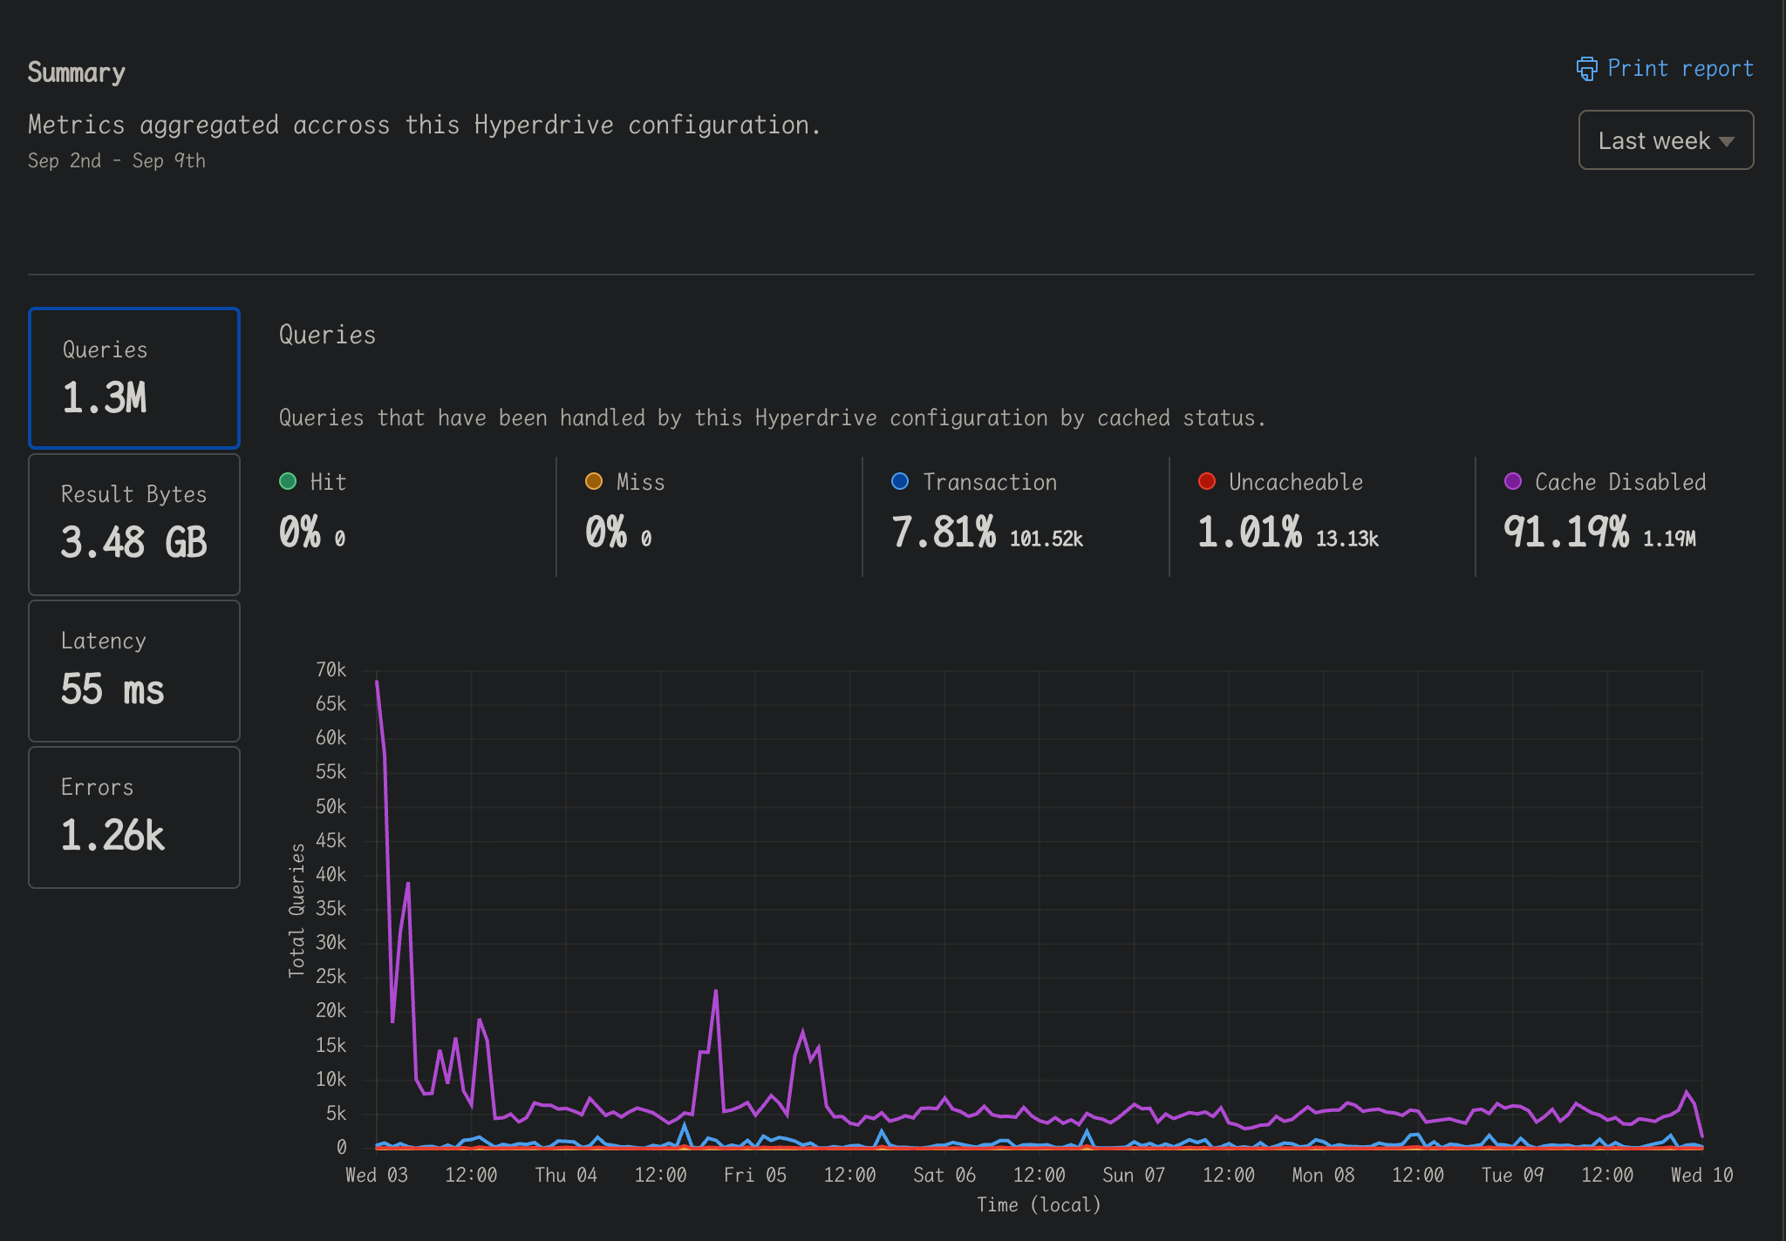The image size is (1786, 1241).
Task: Click the orange Miss legend dot
Action: coord(594,481)
